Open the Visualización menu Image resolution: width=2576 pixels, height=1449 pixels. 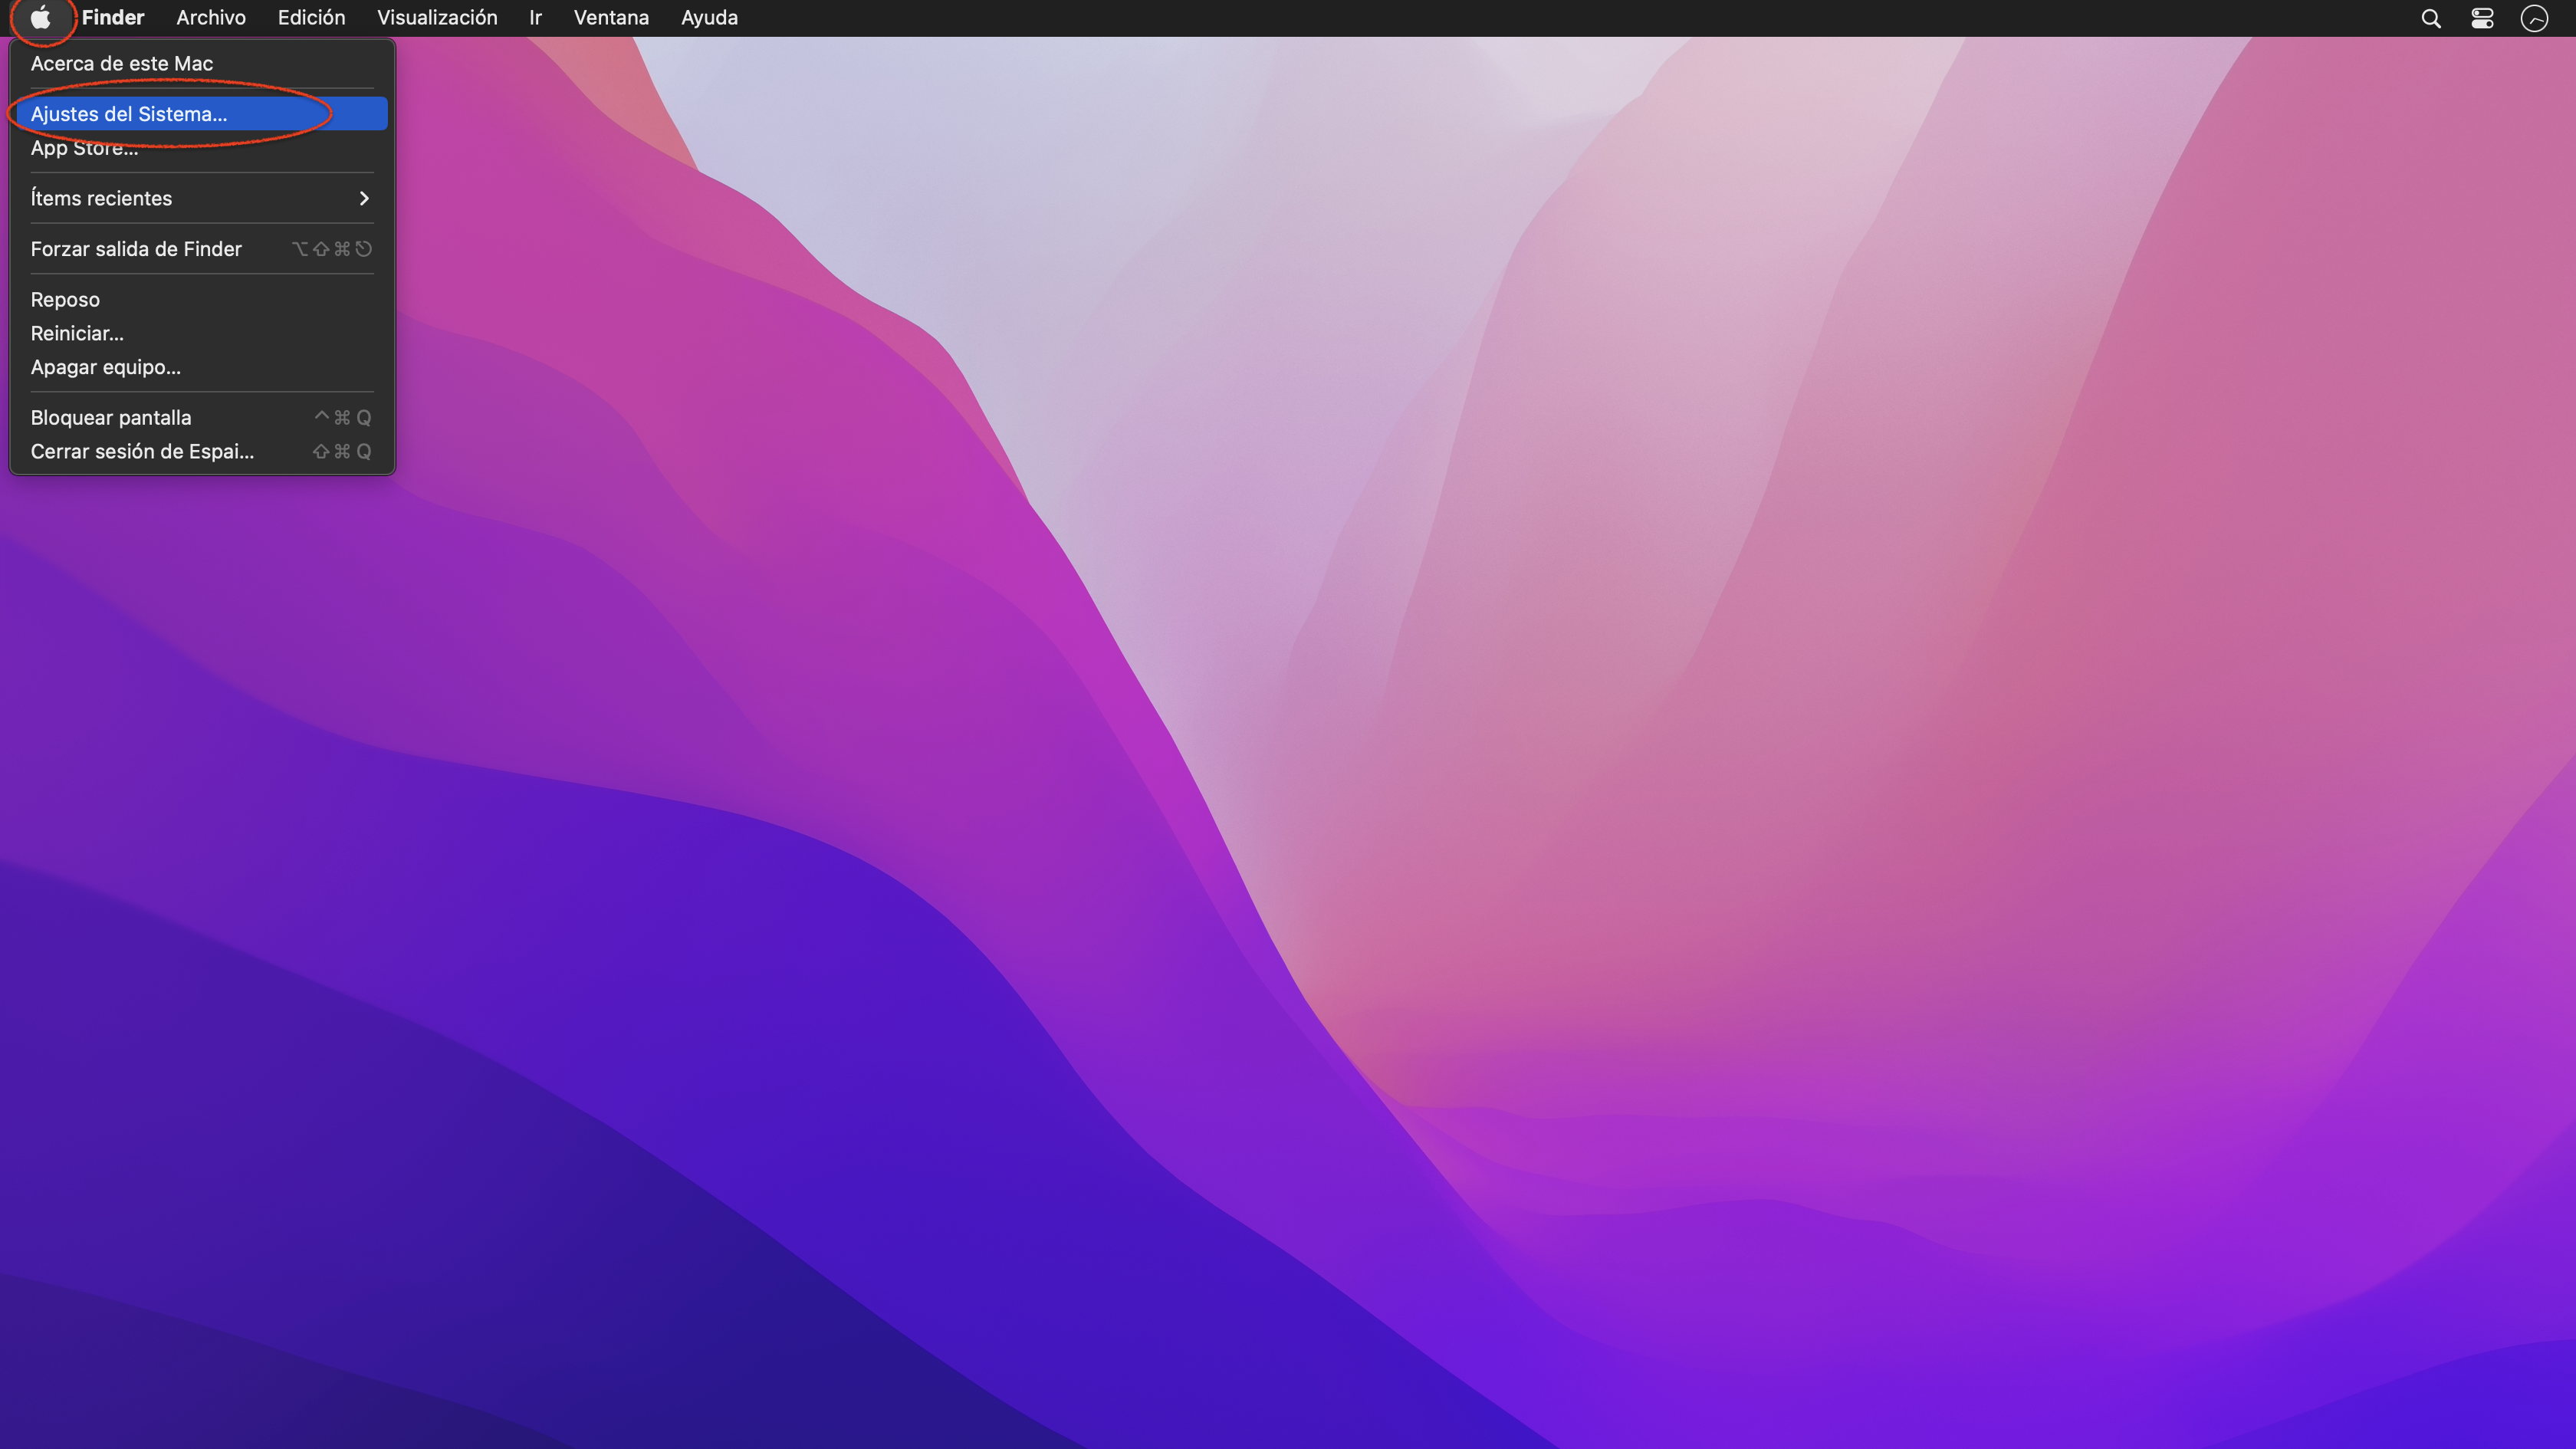coord(437,18)
